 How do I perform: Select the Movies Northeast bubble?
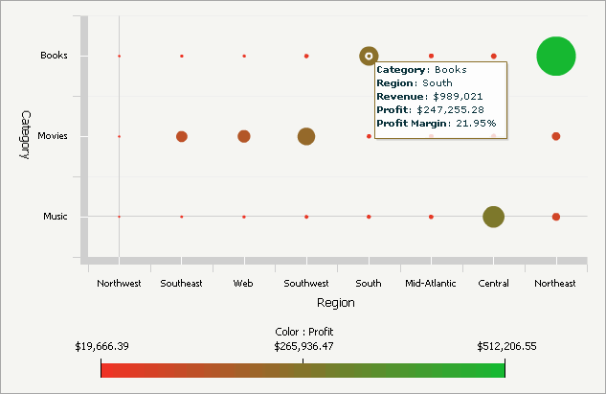click(555, 136)
